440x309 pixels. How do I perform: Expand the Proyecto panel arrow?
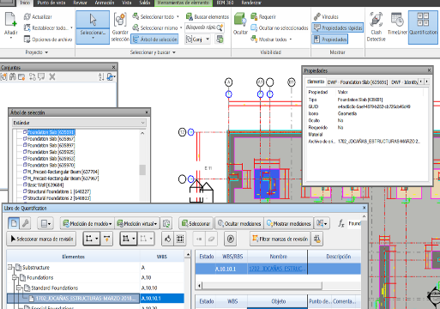click(x=46, y=52)
